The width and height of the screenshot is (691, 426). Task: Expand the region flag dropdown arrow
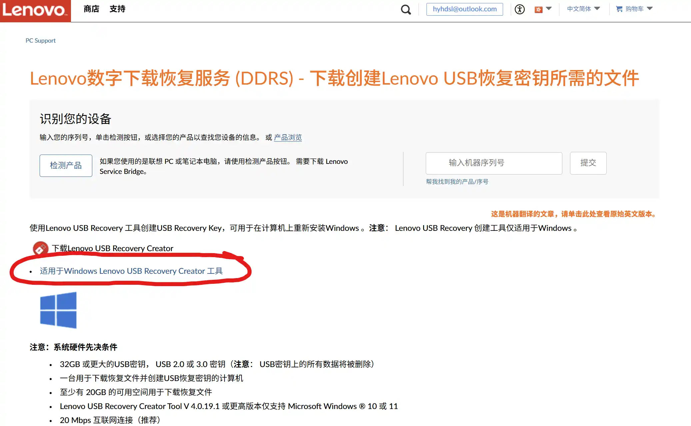549,9
